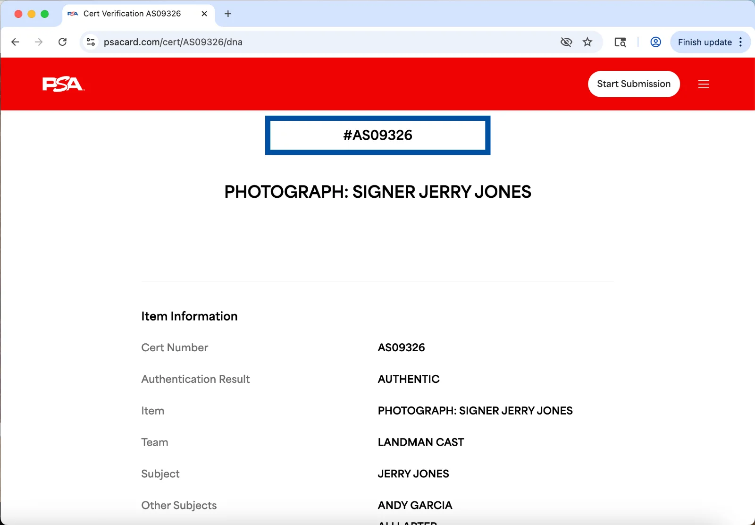Click the Subject label
Viewport: 755px width, 525px height.
160,474
